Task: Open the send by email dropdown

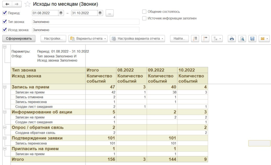Action: (x=264, y=39)
